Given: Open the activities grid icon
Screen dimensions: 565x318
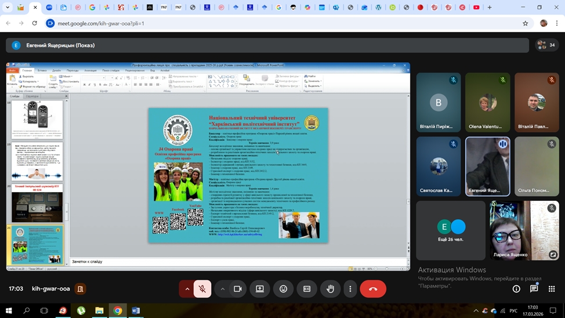Looking at the screenshot, I should [552, 288].
